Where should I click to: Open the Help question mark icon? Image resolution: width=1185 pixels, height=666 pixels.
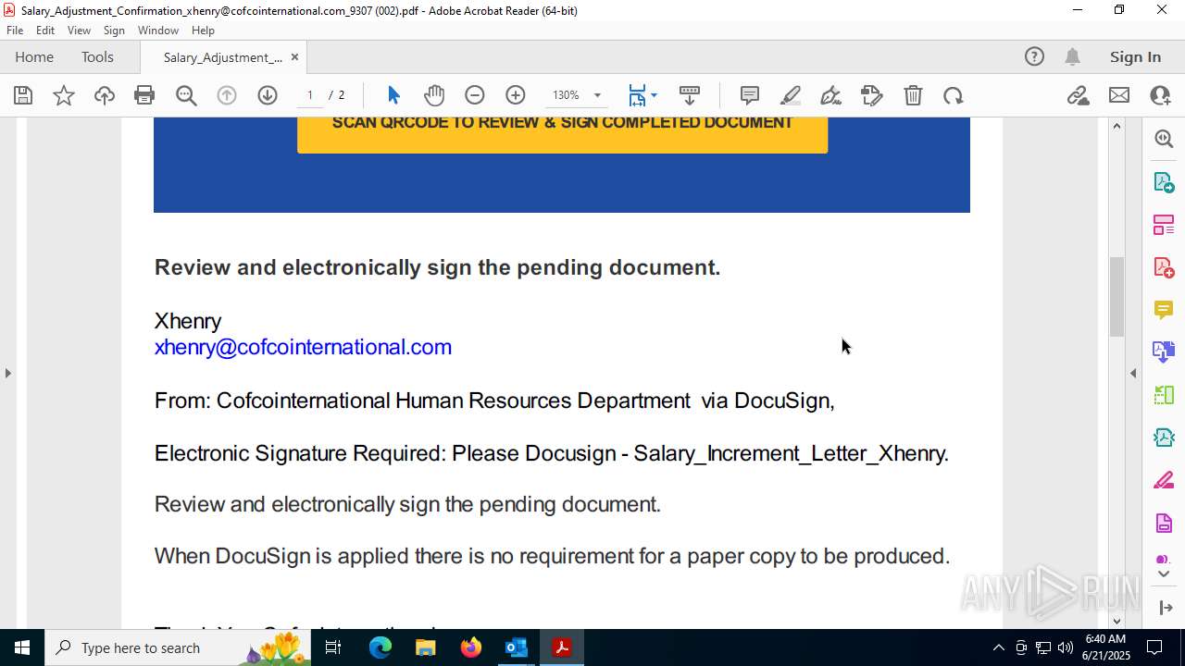[x=1034, y=56]
